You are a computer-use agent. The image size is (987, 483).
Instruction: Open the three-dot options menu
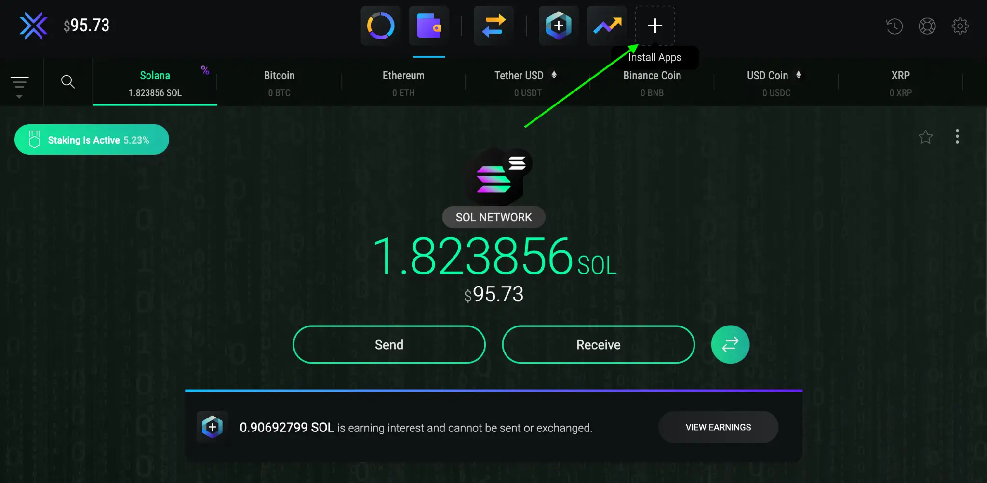(x=957, y=136)
